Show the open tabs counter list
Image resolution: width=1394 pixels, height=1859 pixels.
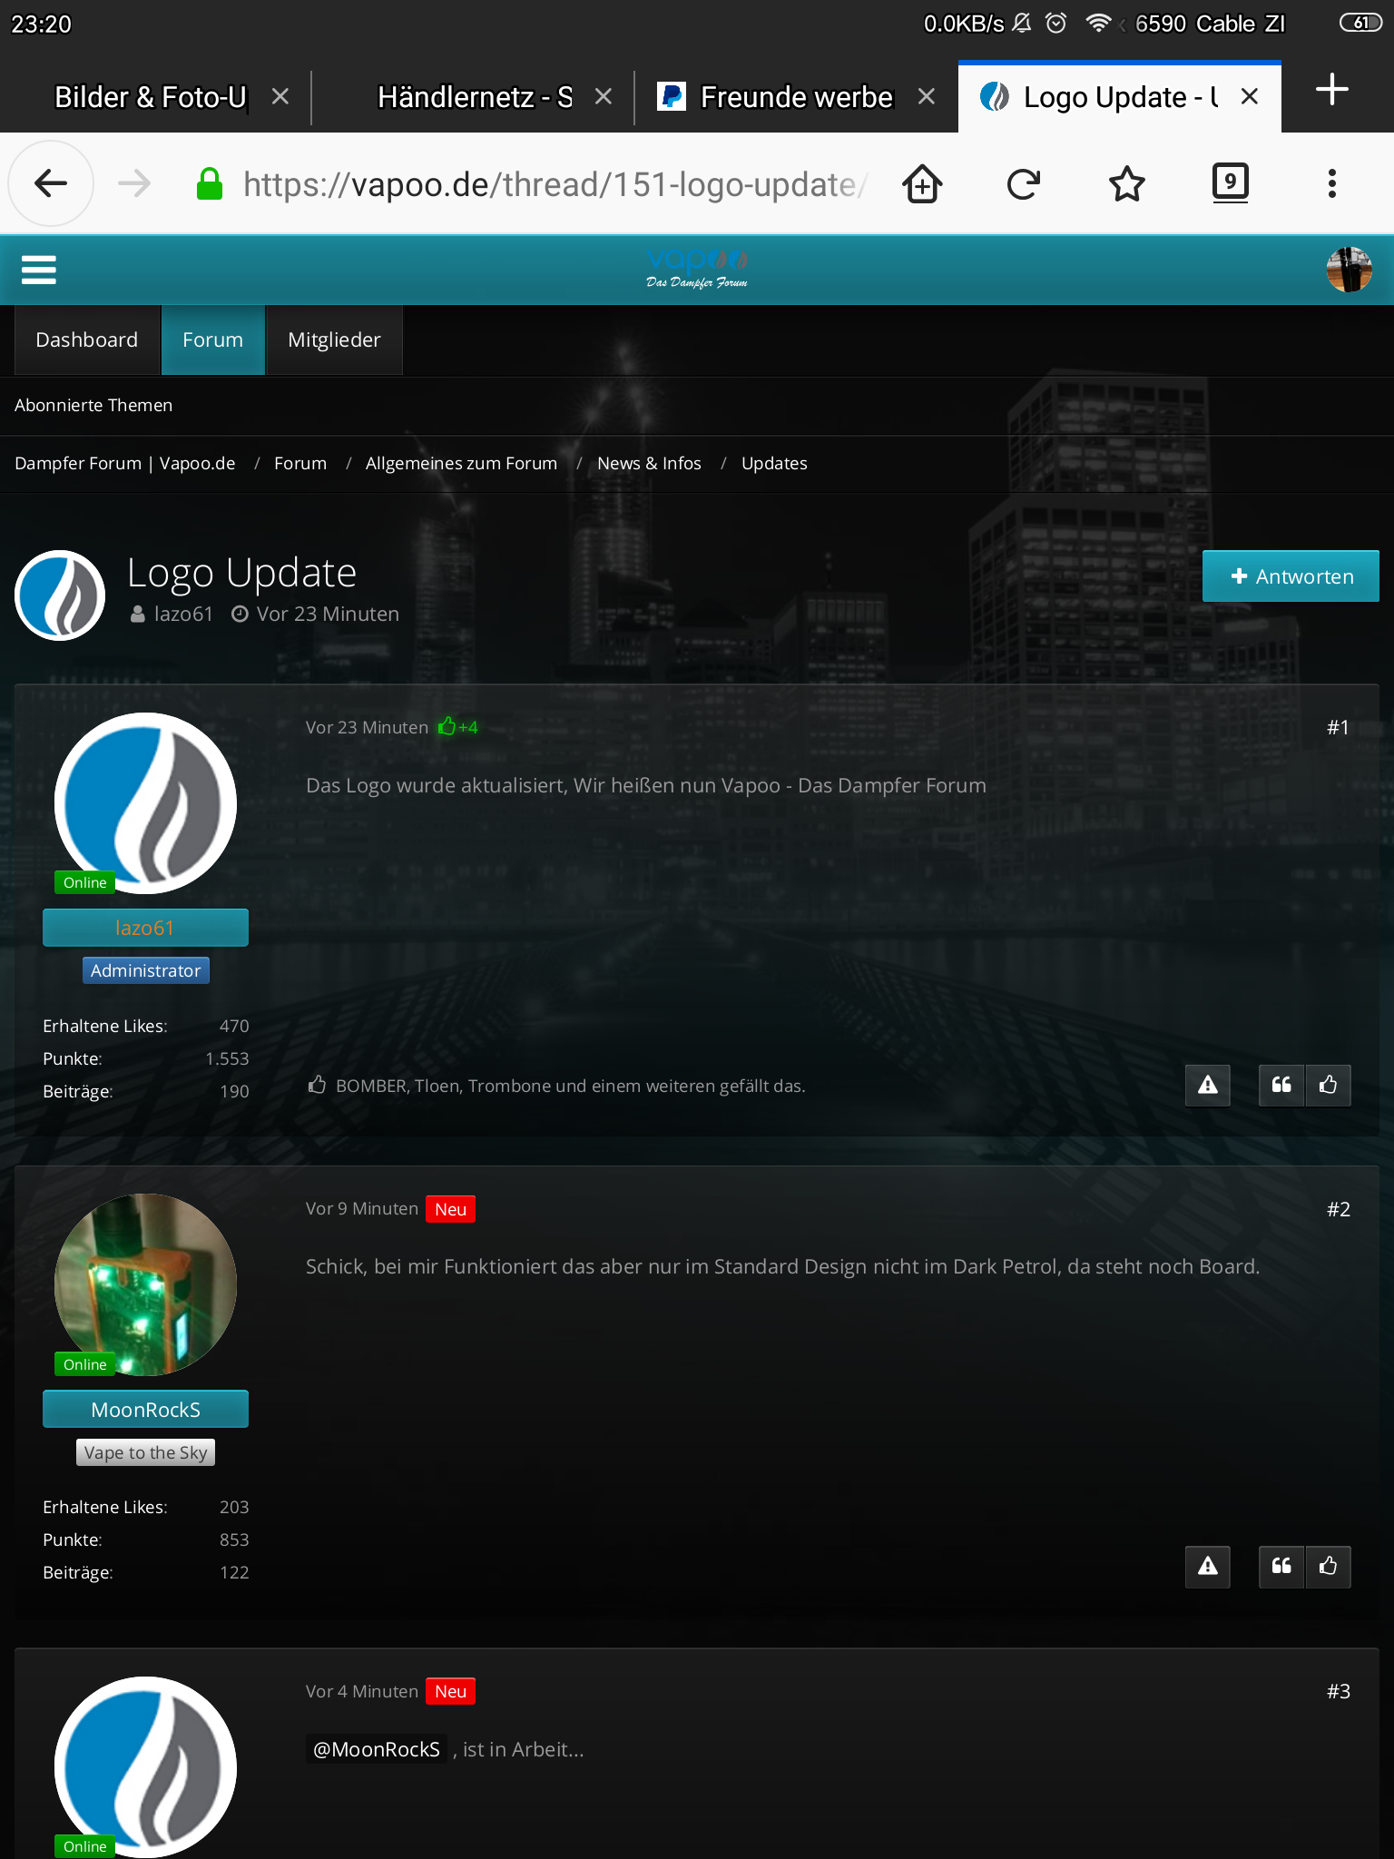click(1230, 184)
